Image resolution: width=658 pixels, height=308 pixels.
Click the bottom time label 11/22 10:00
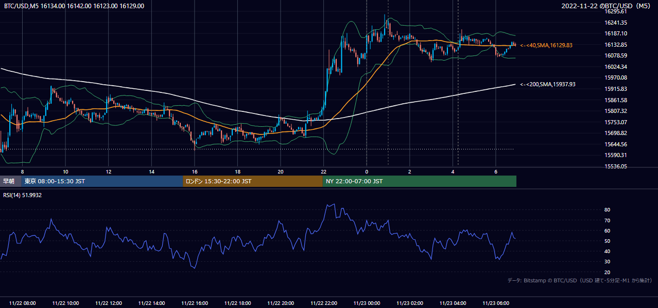(65, 303)
